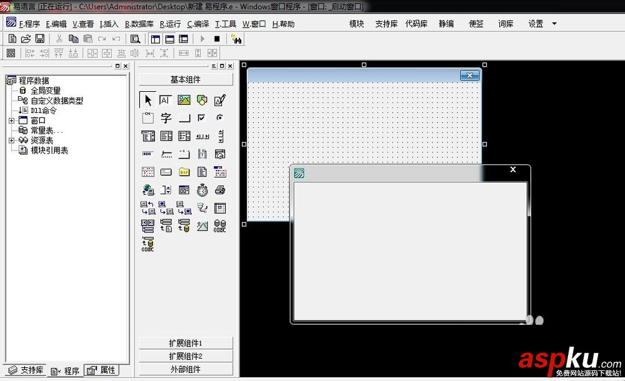This screenshot has height=381, width=625.
Task: Select the clock timer component icon
Action: point(202,190)
